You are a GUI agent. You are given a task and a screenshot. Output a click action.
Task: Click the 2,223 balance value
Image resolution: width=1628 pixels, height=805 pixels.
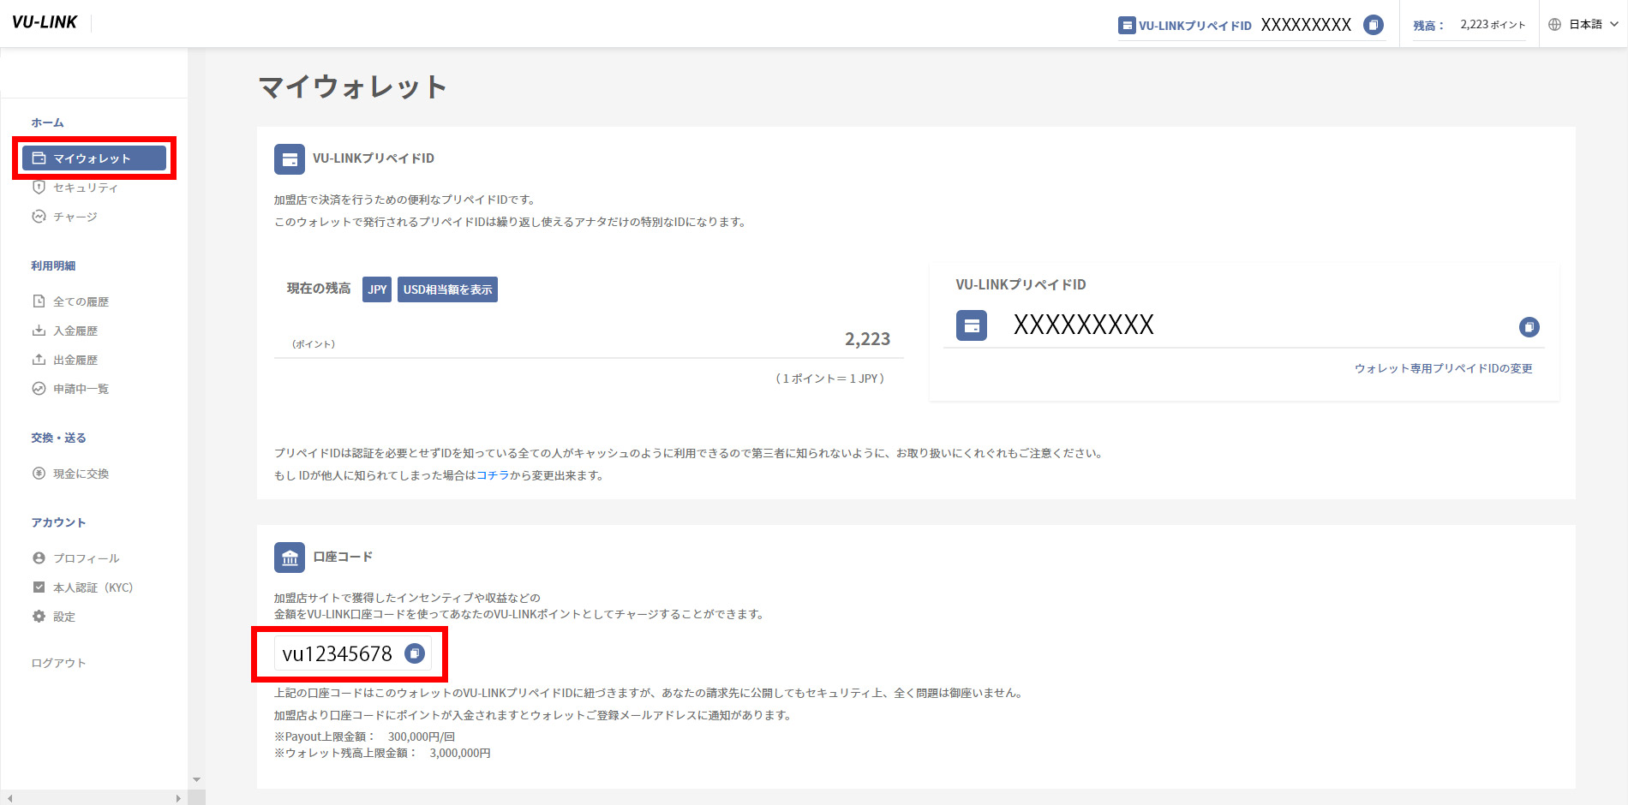(x=867, y=339)
